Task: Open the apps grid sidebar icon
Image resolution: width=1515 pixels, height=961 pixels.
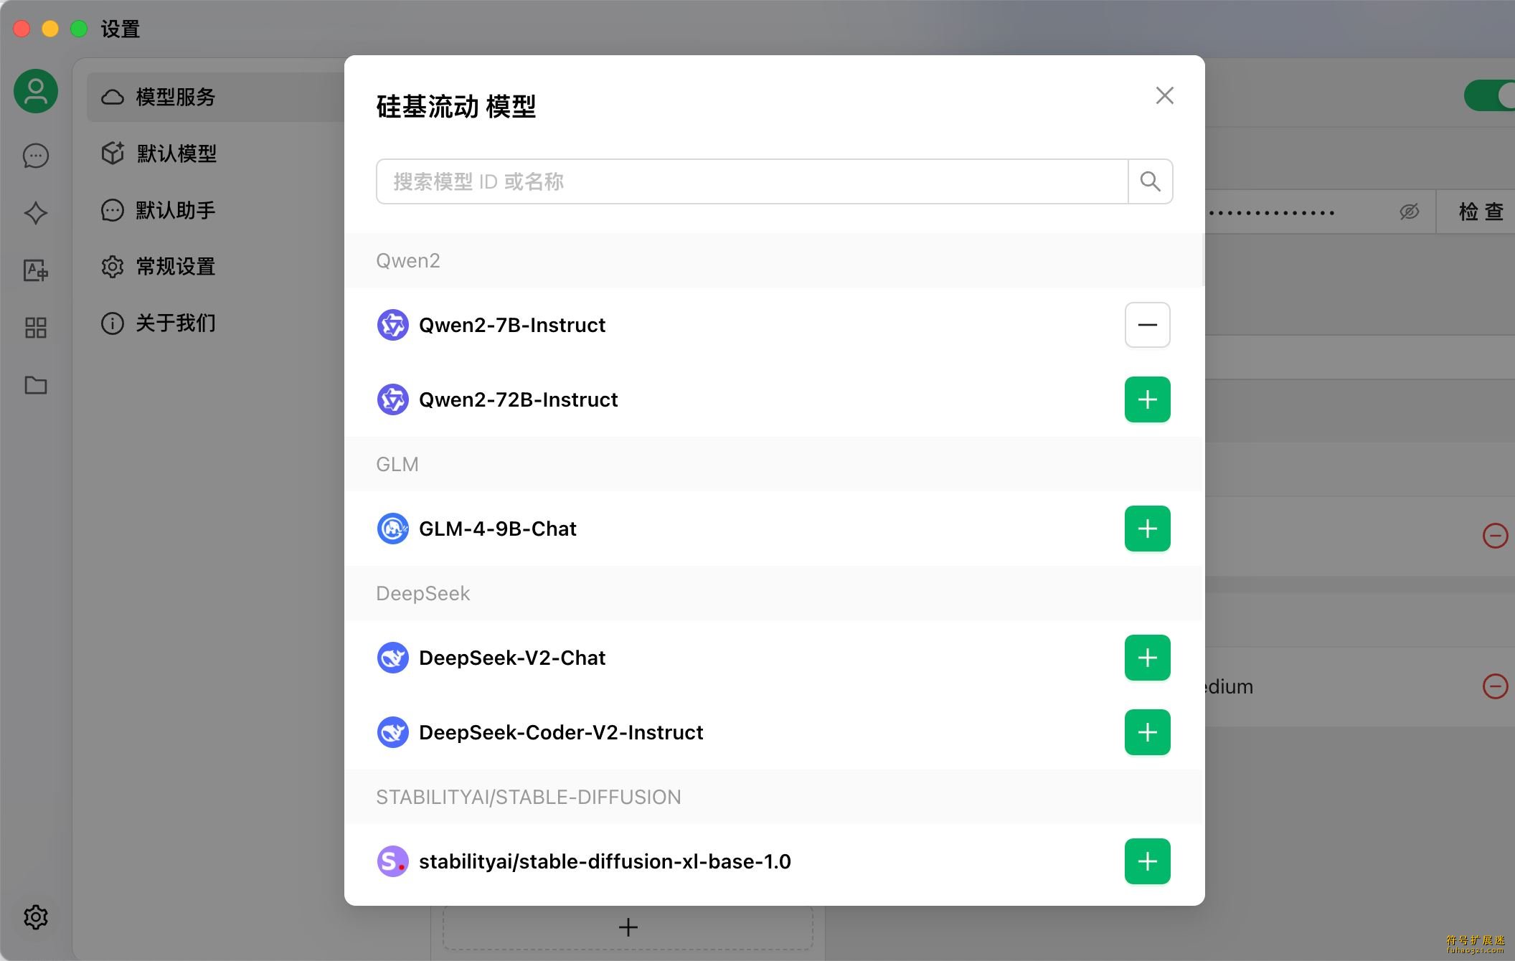Action: [x=36, y=328]
